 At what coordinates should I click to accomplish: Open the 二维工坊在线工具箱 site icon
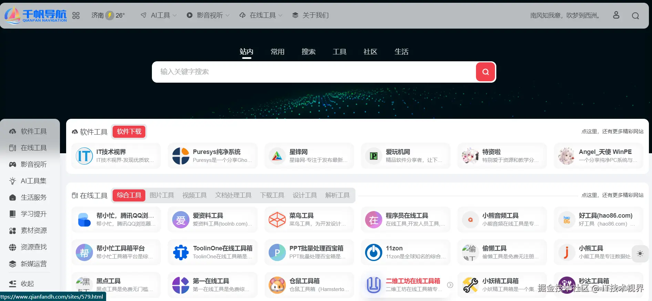click(374, 285)
